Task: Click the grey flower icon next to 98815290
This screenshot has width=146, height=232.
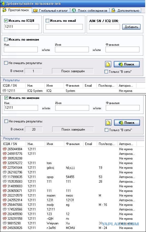Action: pyautogui.click(x=5, y=223)
